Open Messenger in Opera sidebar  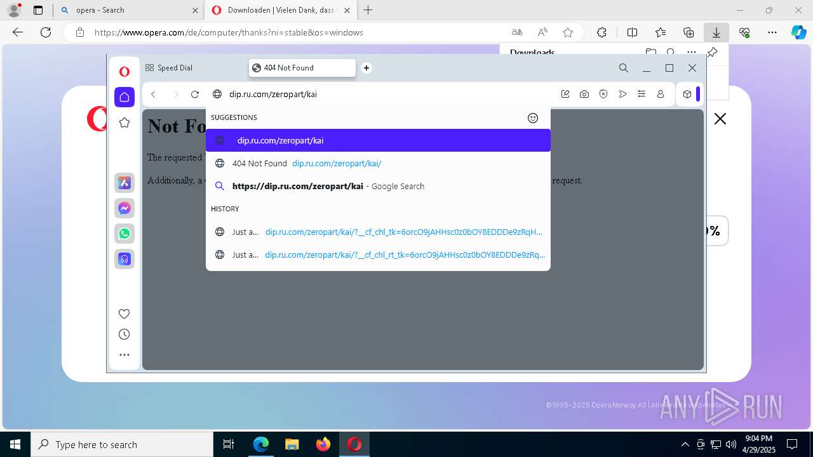pos(124,208)
